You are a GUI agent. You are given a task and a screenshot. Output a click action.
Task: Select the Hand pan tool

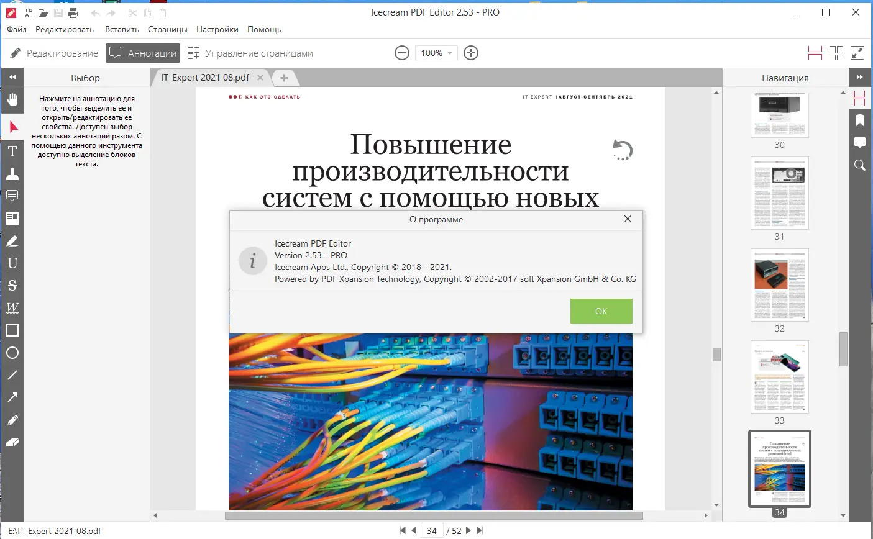(x=12, y=99)
